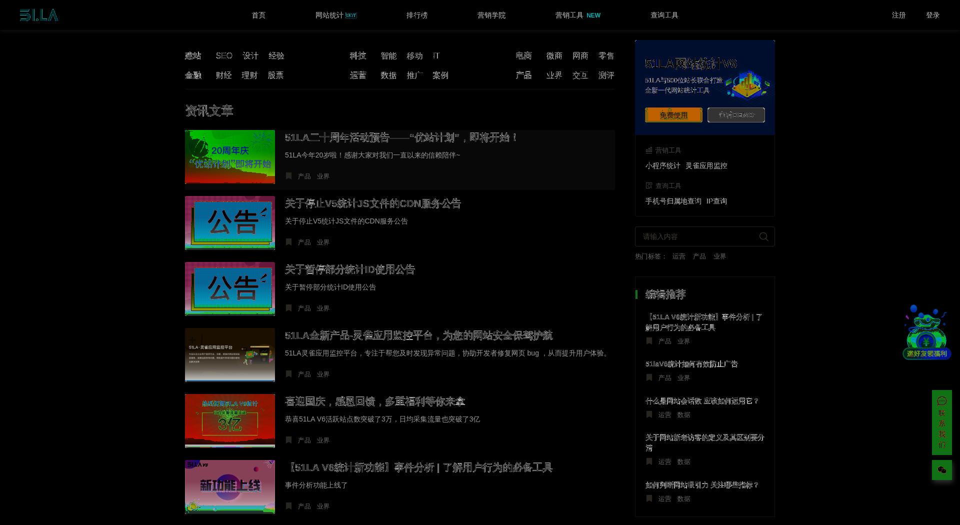Click the 登录 link
Image resolution: width=960 pixels, height=525 pixels.
coord(933,15)
